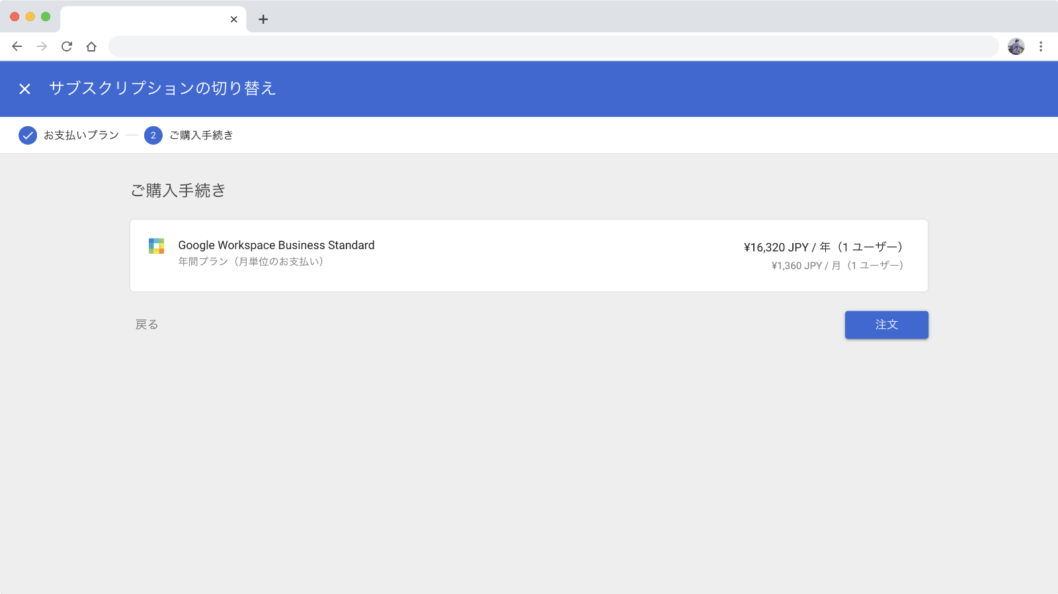This screenshot has height=594, width=1058.
Task: Click the 年間プラン（月単位のお支払い）text
Action: click(x=251, y=262)
